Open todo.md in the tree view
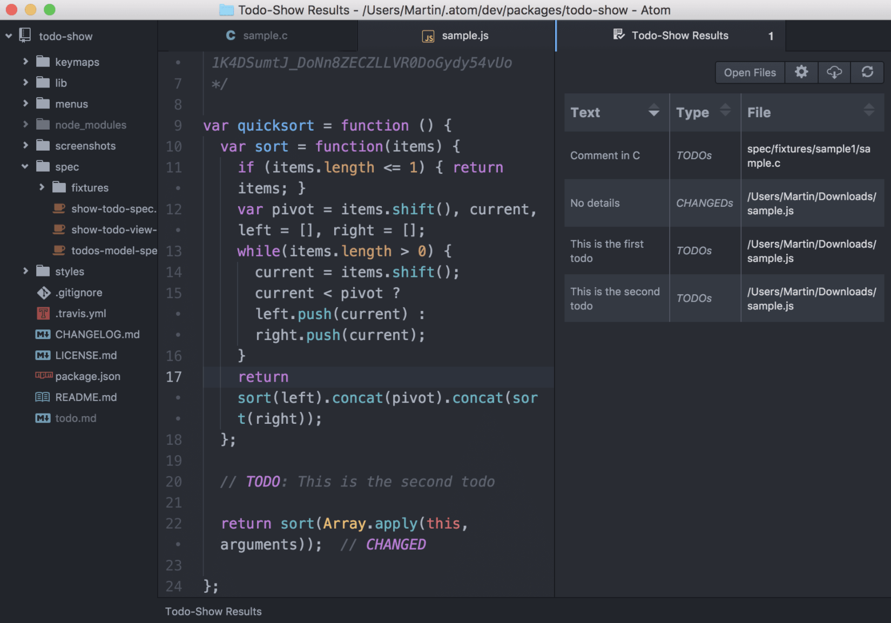The image size is (891, 623). point(76,418)
